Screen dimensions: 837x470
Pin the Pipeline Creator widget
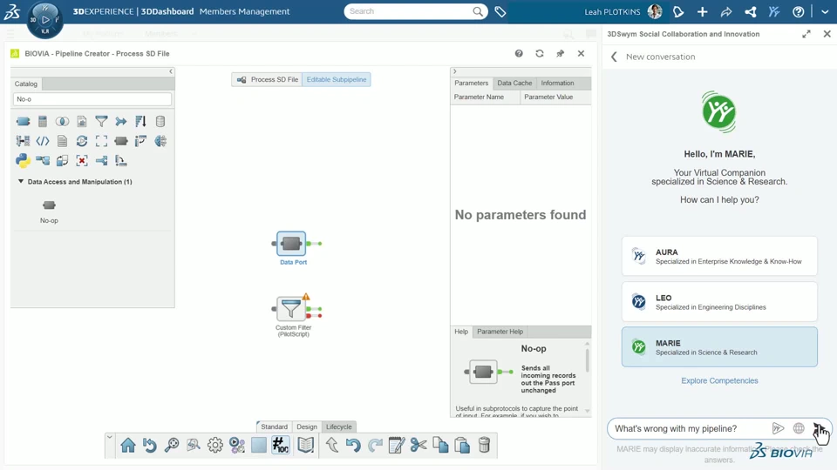(x=560, y=53)
